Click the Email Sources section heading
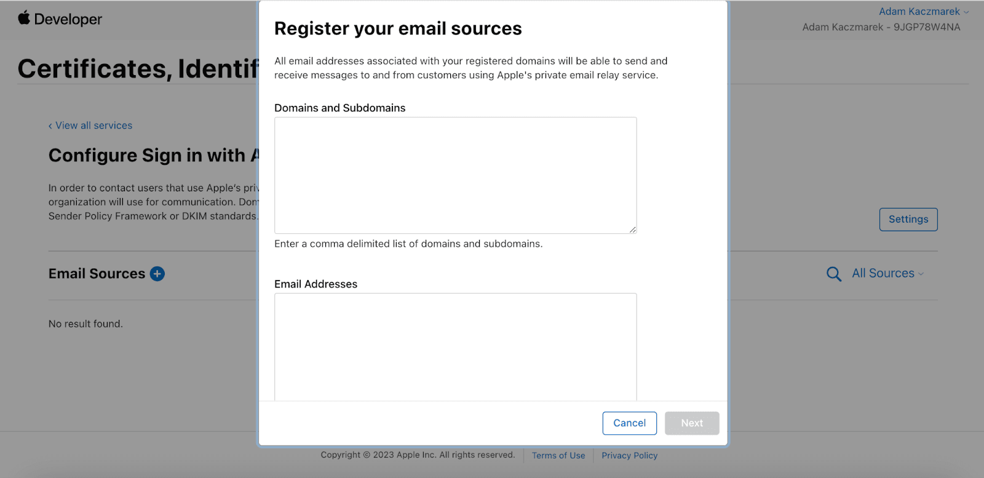Screen dimensions: 984x478 tap(97, 274)
